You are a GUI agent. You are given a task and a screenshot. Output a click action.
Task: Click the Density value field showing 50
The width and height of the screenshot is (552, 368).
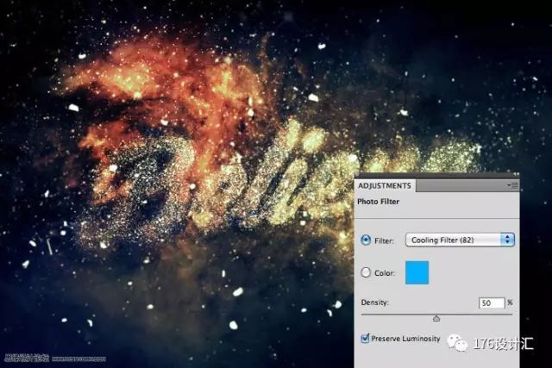(490, 303)
